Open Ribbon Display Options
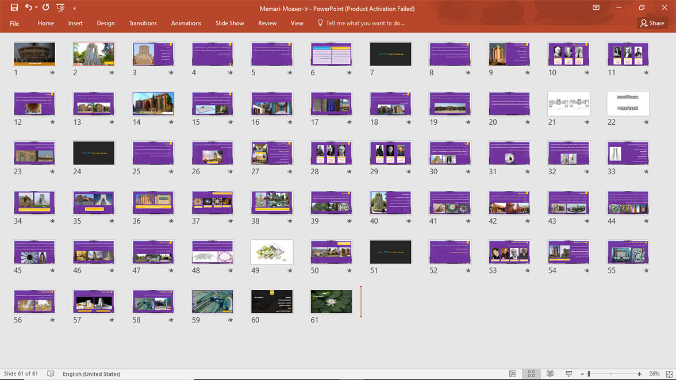 coord(596,8)
